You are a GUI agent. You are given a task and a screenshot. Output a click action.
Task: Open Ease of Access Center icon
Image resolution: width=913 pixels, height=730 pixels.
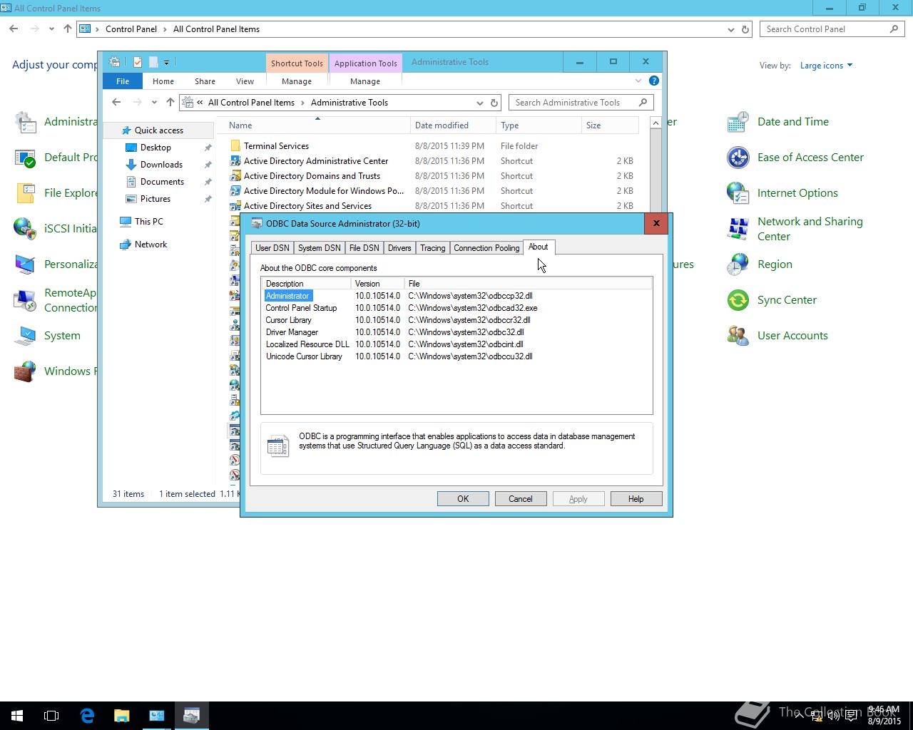click(x=738, y=158)
